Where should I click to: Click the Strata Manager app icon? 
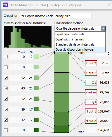[x=5, y=5]
